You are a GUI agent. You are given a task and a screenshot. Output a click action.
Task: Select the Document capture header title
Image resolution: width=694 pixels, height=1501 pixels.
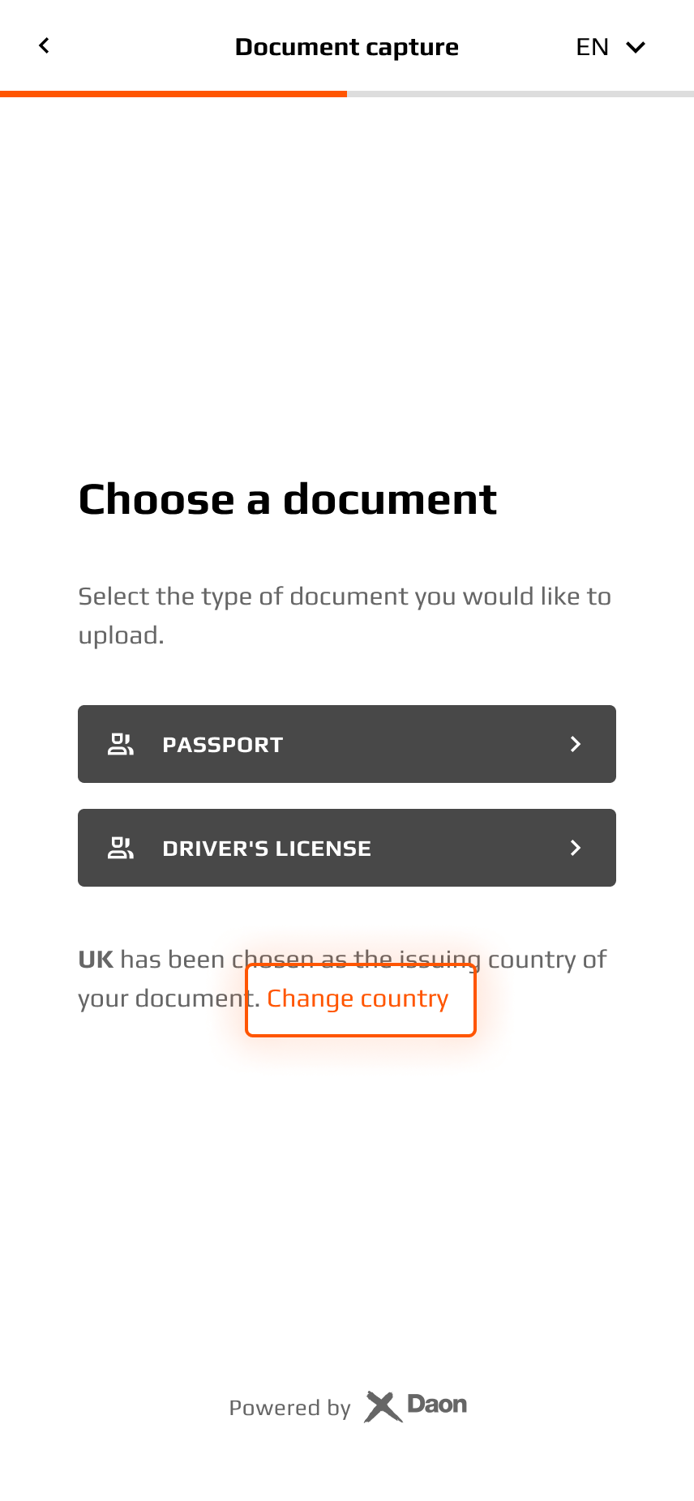347,46
